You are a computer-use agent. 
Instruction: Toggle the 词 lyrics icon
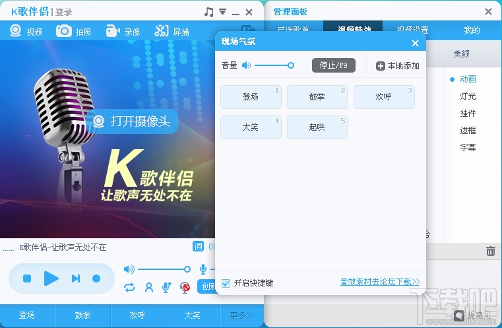[x=198, y=246]
